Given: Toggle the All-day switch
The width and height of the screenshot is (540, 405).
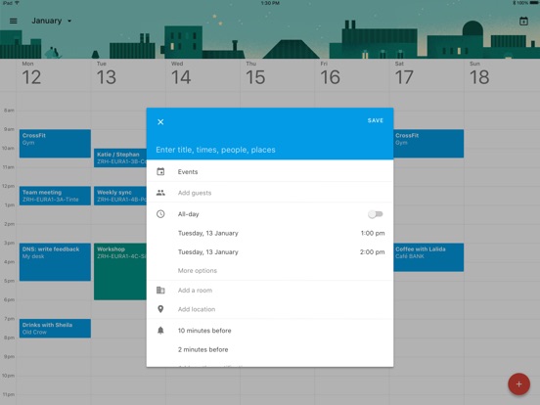Looking at the screenshot, I should coord(376,214).
